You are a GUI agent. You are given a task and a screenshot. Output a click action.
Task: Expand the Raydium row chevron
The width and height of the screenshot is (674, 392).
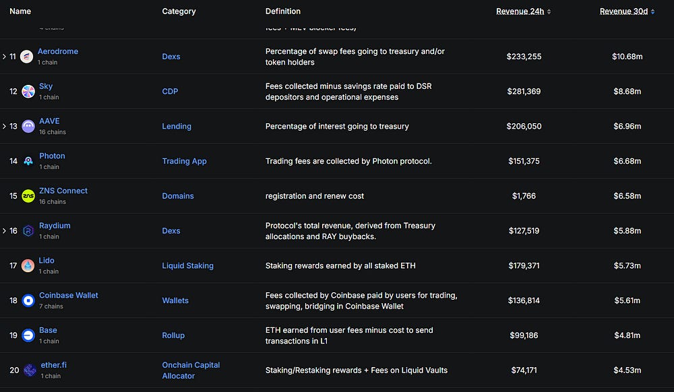[4, 231]
